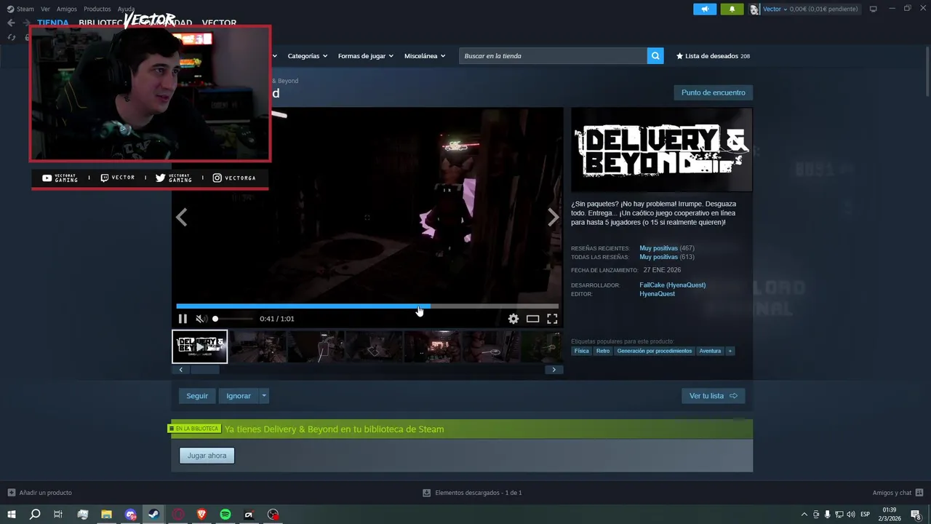Show hidden tray icons chevron
Image resolution: width=931 pixels, height=524 pixels.
804,515
